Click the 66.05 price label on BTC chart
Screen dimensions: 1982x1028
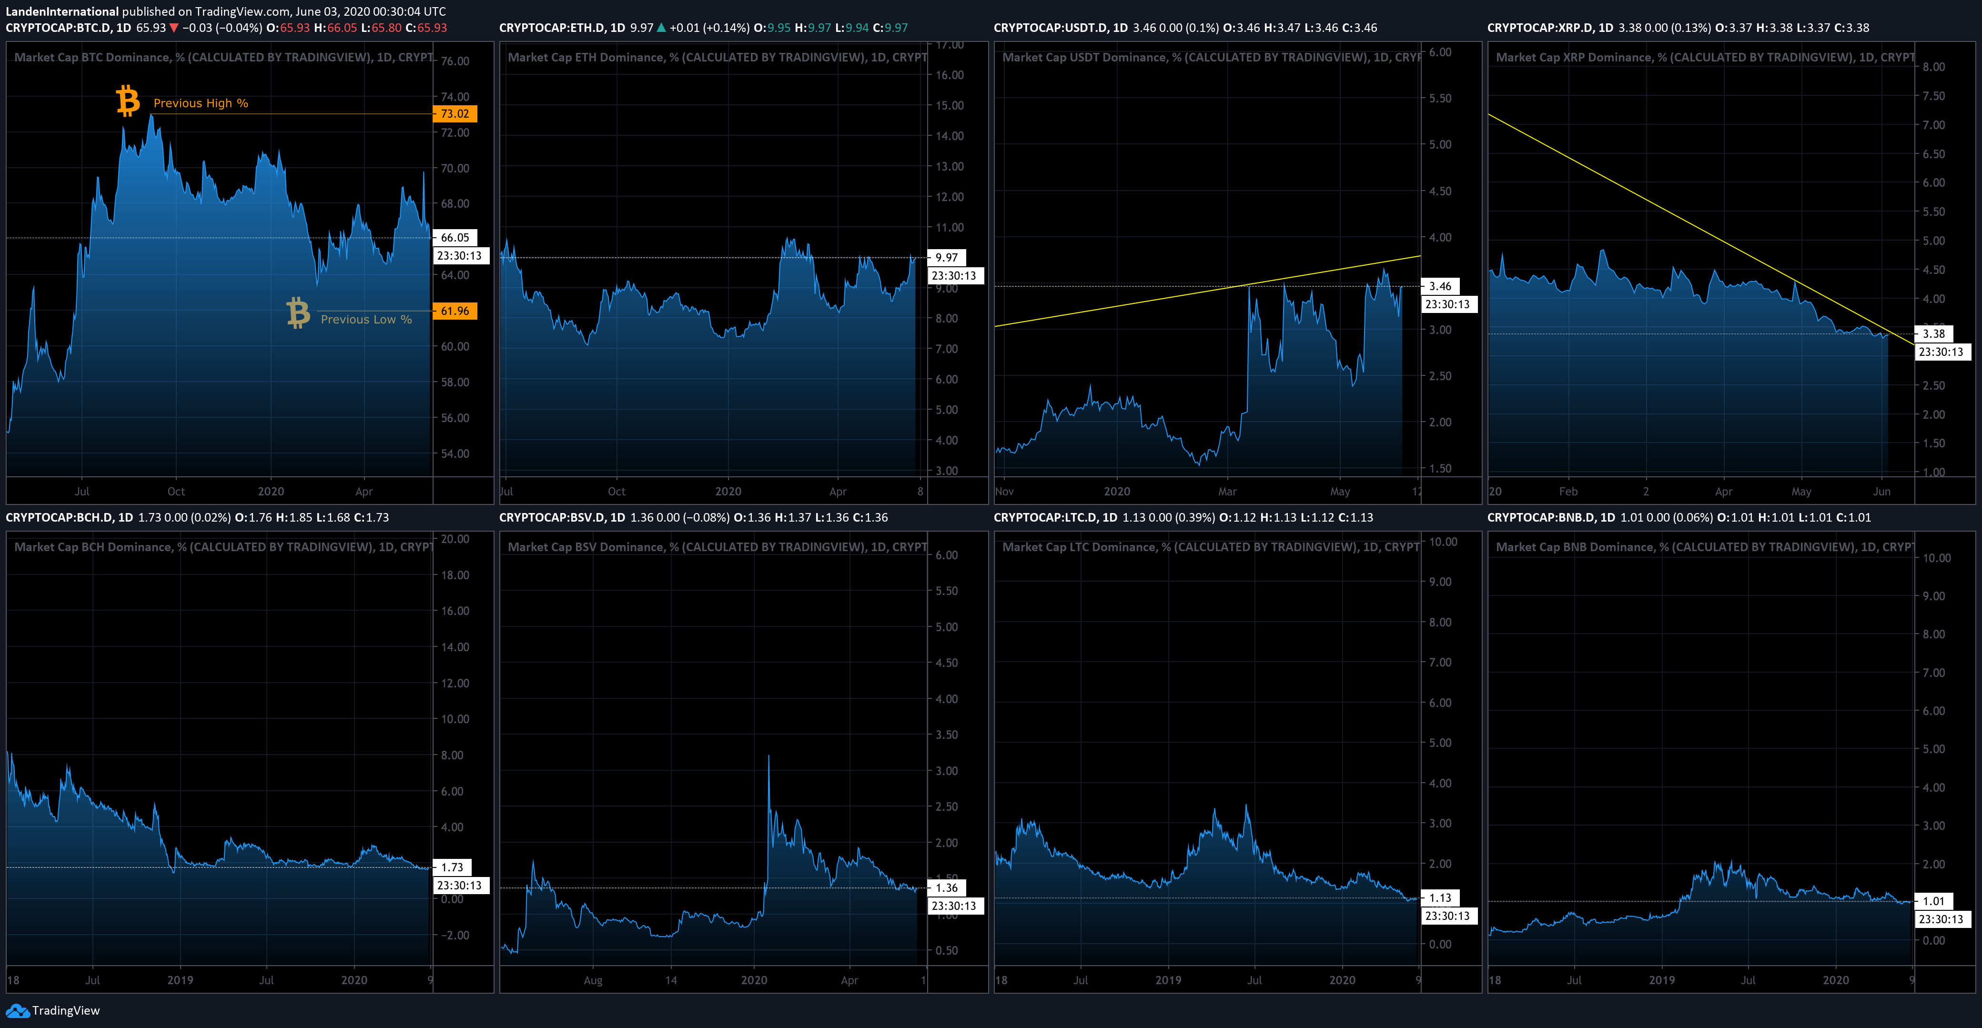point(455,238)
